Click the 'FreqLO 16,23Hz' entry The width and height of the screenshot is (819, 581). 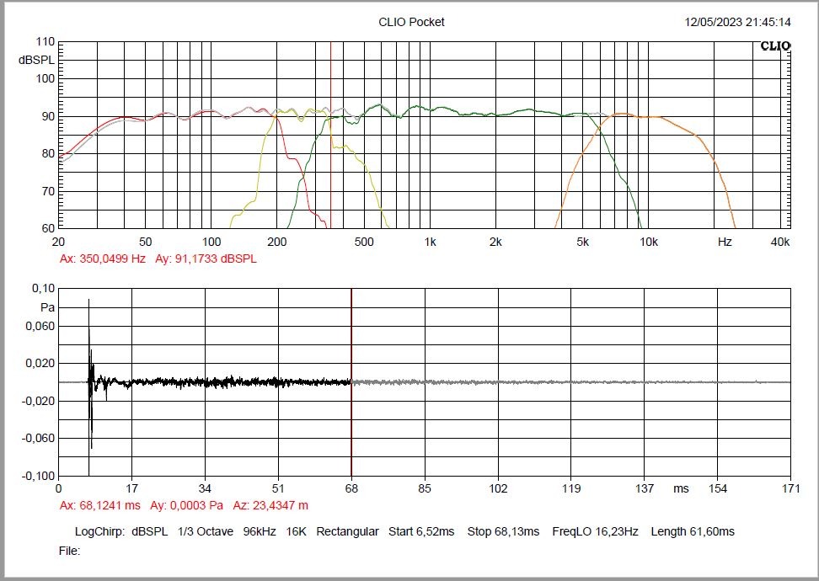coord(596,531)
